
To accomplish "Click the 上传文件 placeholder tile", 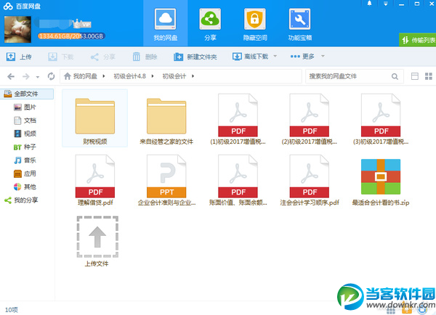I will [97, 241].
